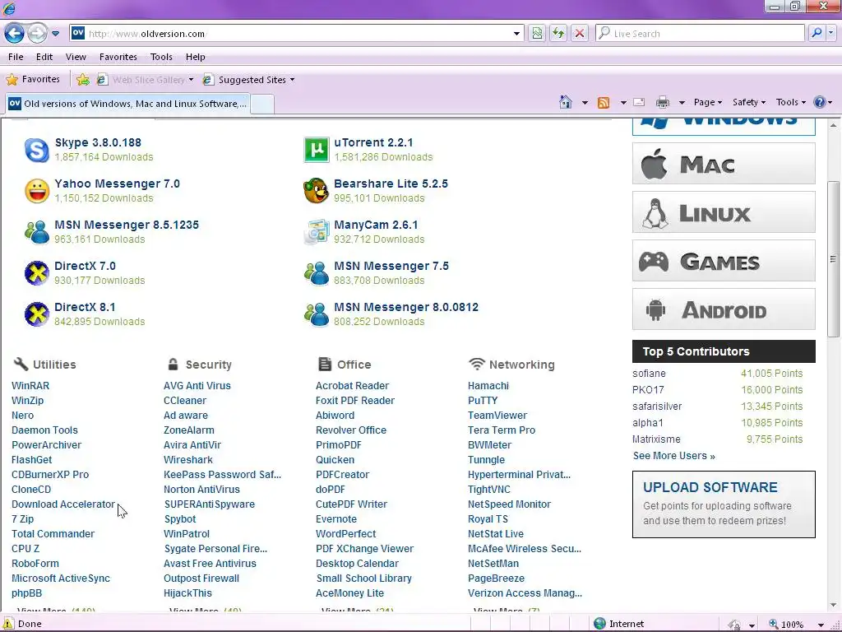Open the CCleaner link under Security
The width and height of the screenshot is (842, 632).
pos(185,401)
